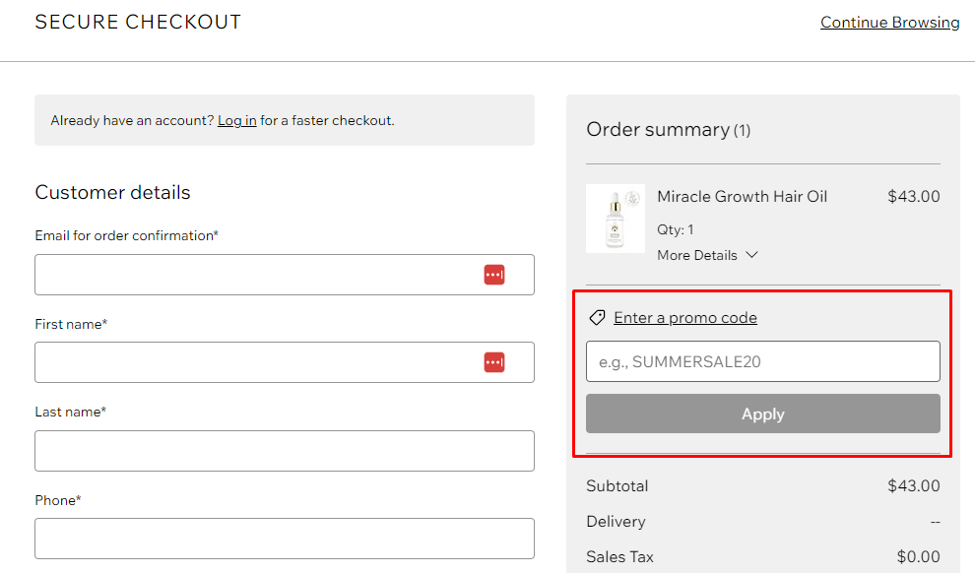Focus the promo code input box
This screenshot has height=573, width=975.
pyautogui.click(x=763, y=361)
